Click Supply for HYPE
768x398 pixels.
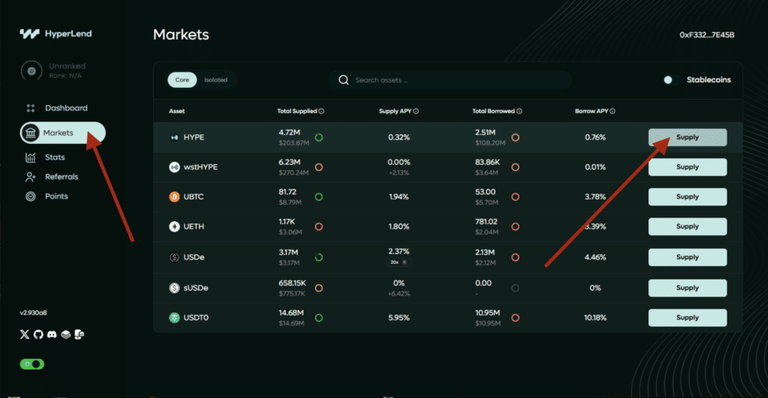[688, 138]
